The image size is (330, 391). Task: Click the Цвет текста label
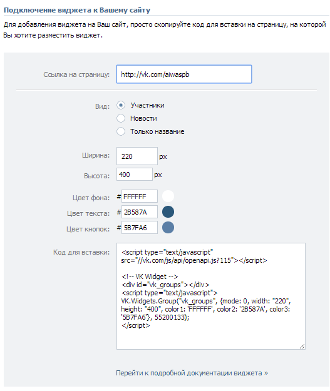click(88, 213)
